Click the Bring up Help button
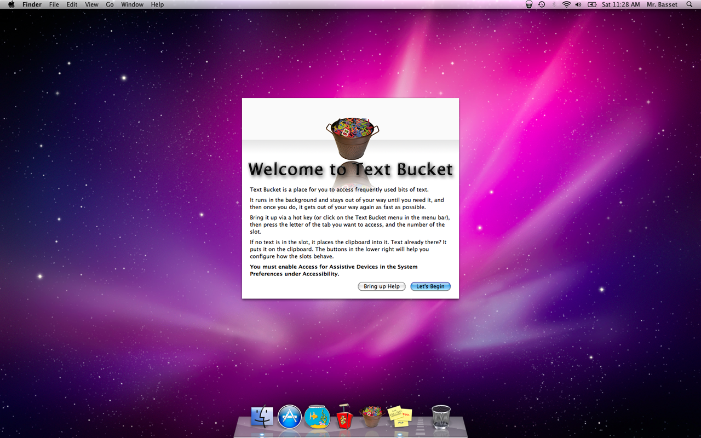 (x=382, y=286)
